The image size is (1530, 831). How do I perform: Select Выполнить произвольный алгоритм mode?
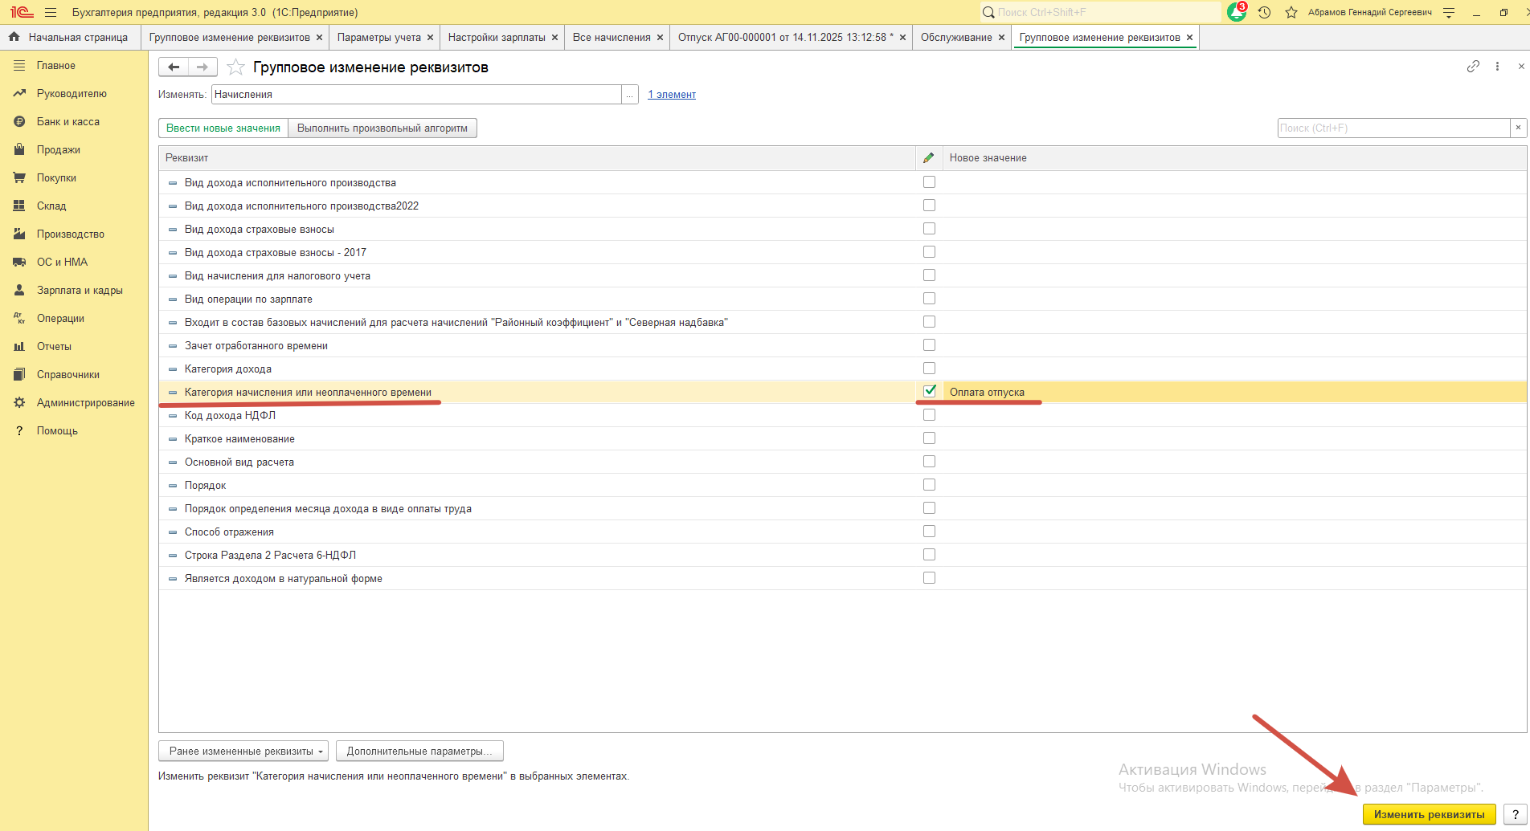[x=382, y=128]
